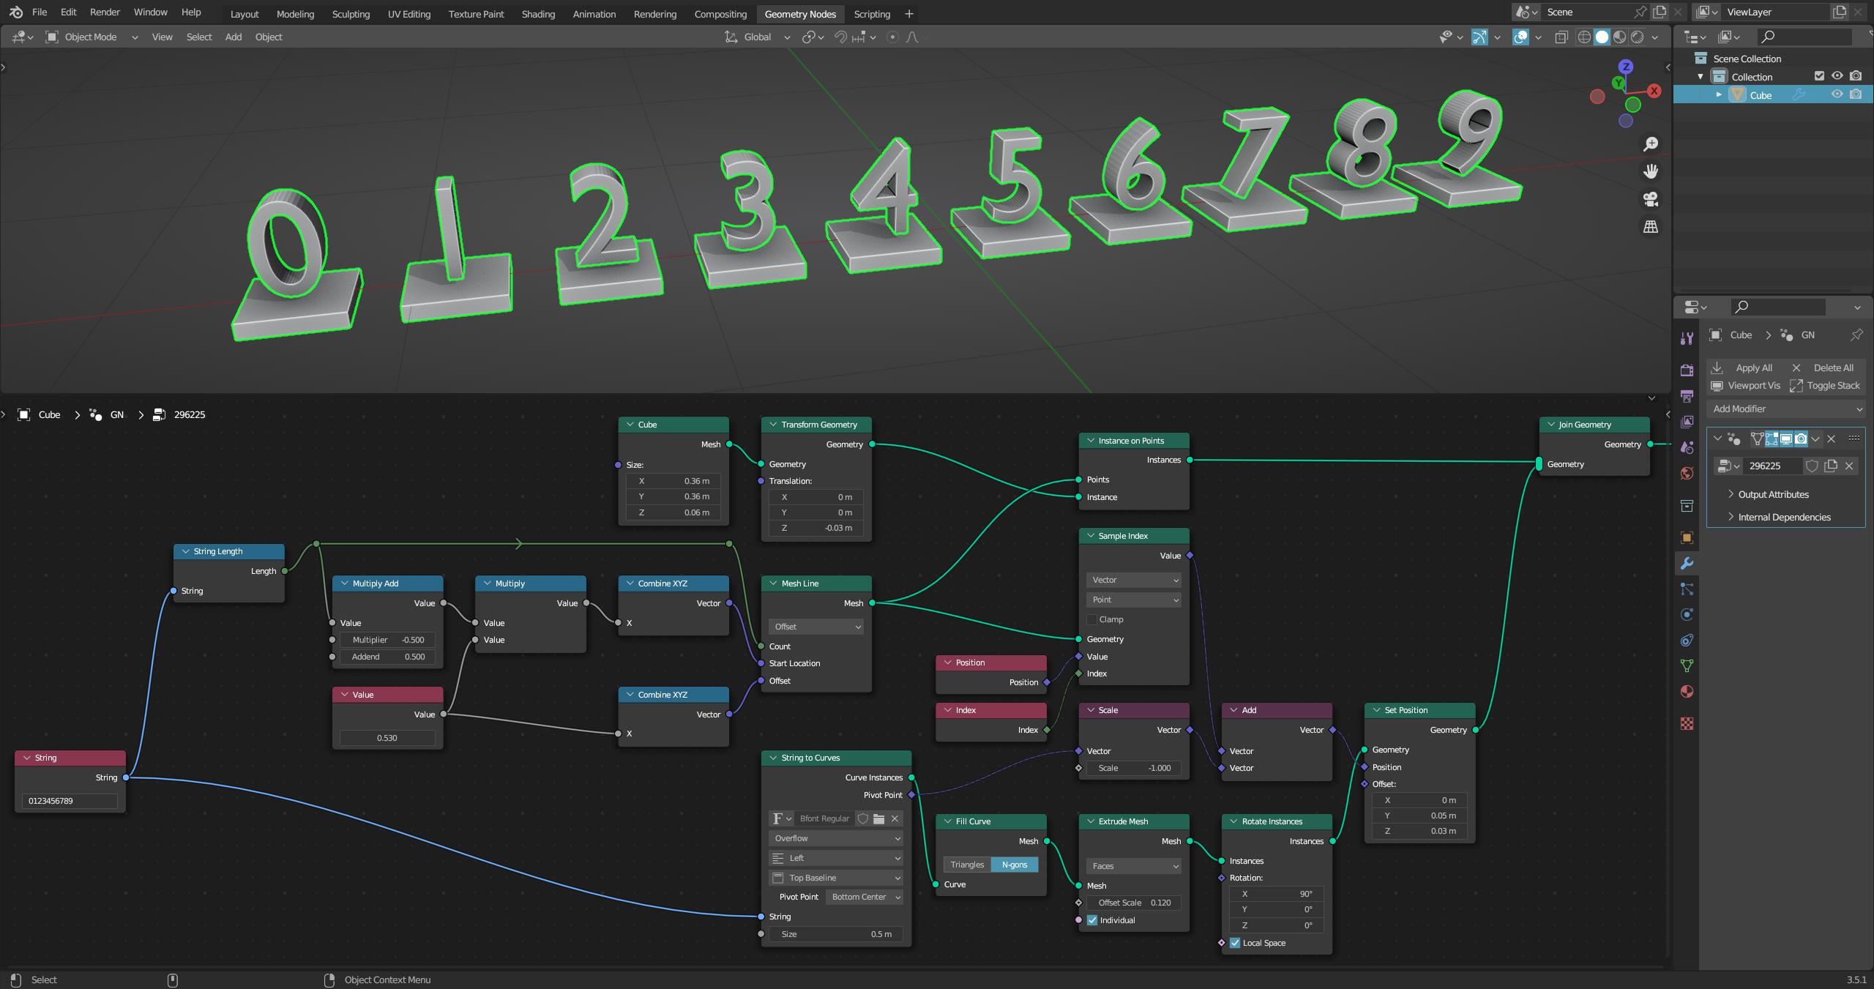This screenshot has width=1874, height=989.
Task: Switch to the Shading workspace tab
Action: click(x=538, y=14)
